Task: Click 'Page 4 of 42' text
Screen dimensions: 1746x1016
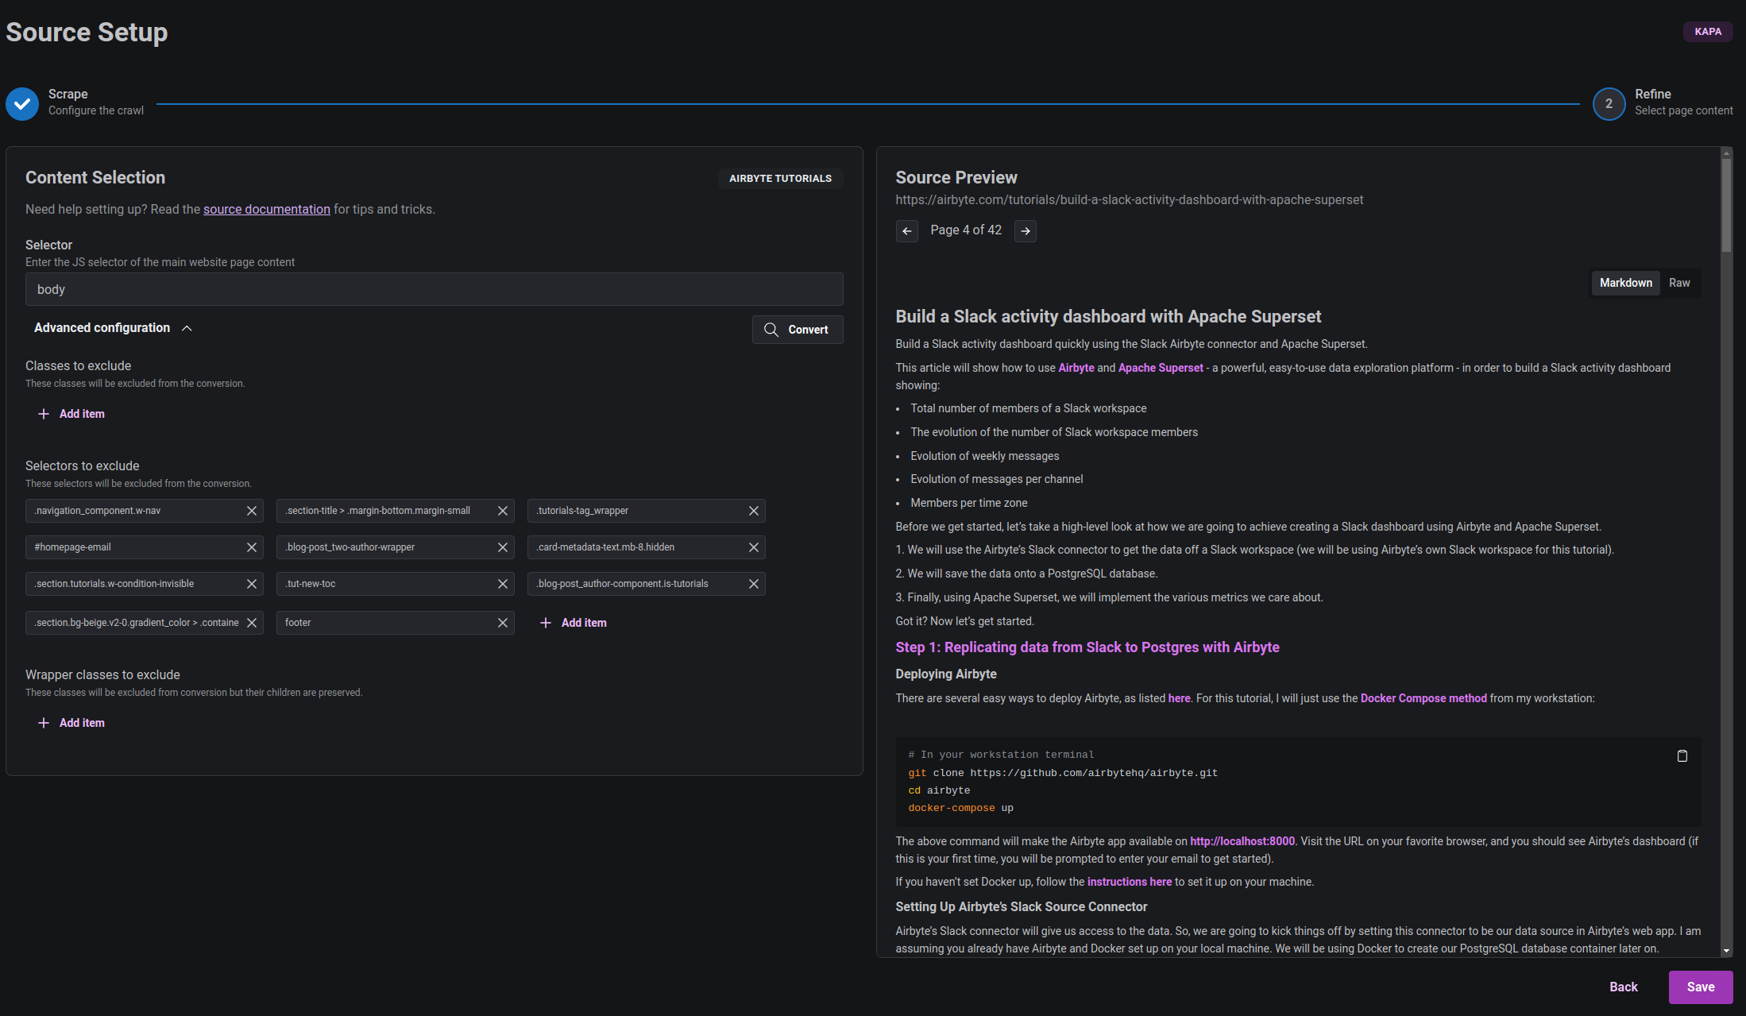Action: click(966, 230)
